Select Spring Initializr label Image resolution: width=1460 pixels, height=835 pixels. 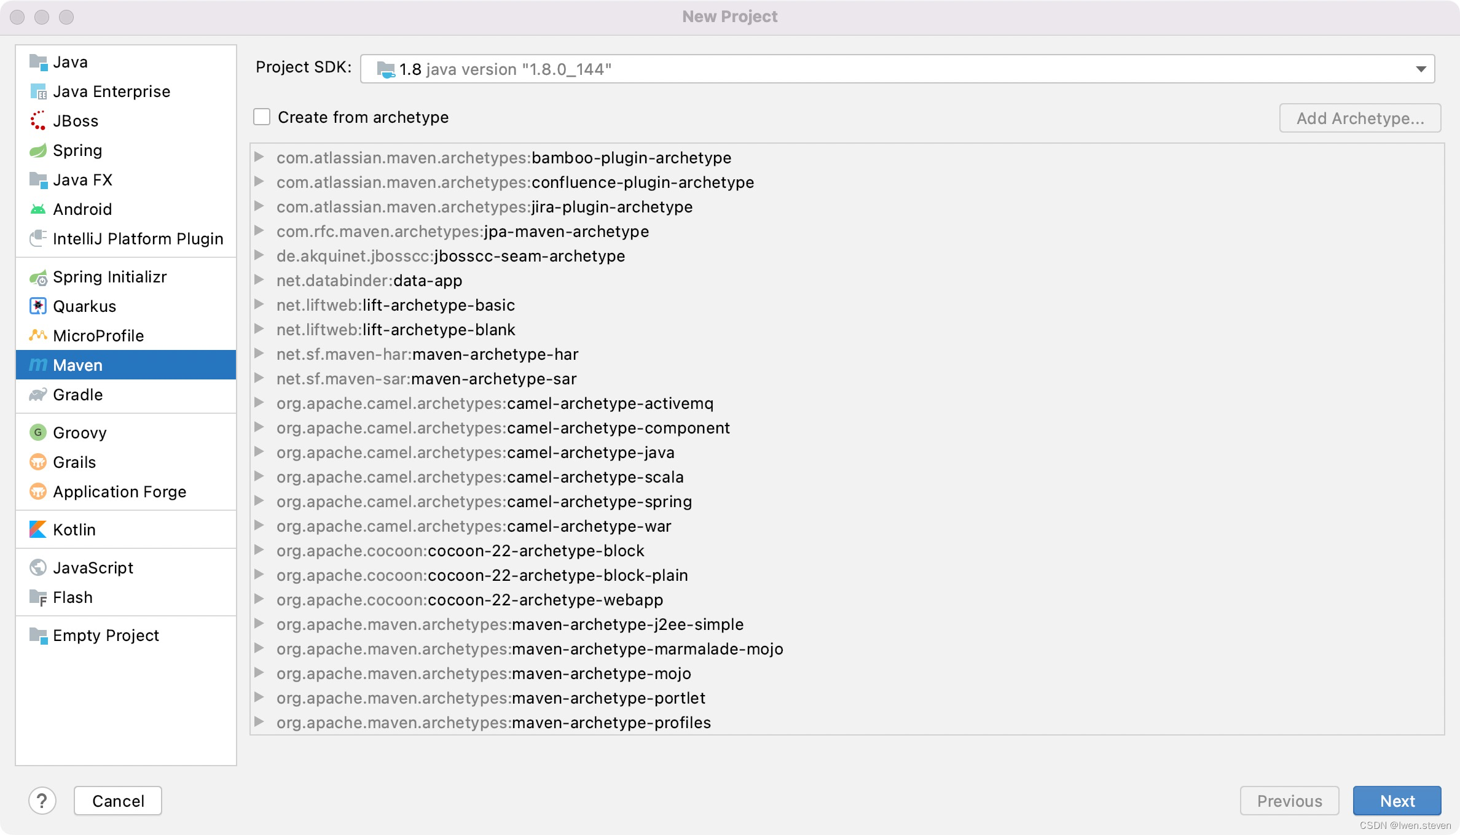coord(110,277)
